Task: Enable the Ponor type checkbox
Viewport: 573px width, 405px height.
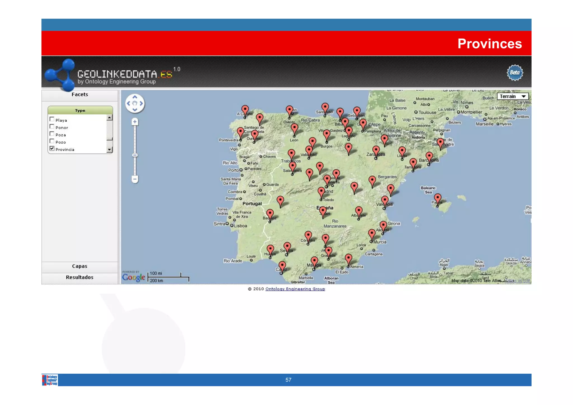Action: click(x=52, y=127)
